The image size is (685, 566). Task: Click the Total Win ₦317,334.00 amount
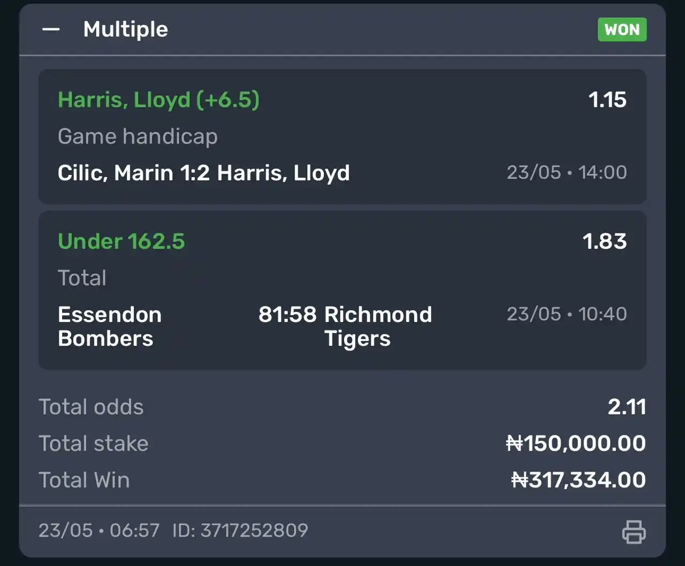coord(579,480)
